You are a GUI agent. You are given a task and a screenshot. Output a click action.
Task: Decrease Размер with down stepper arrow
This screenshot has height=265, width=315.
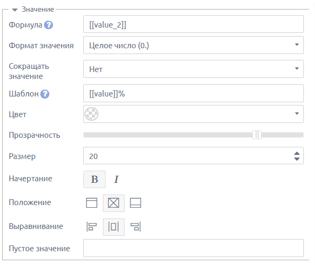(x=297, y=159)
